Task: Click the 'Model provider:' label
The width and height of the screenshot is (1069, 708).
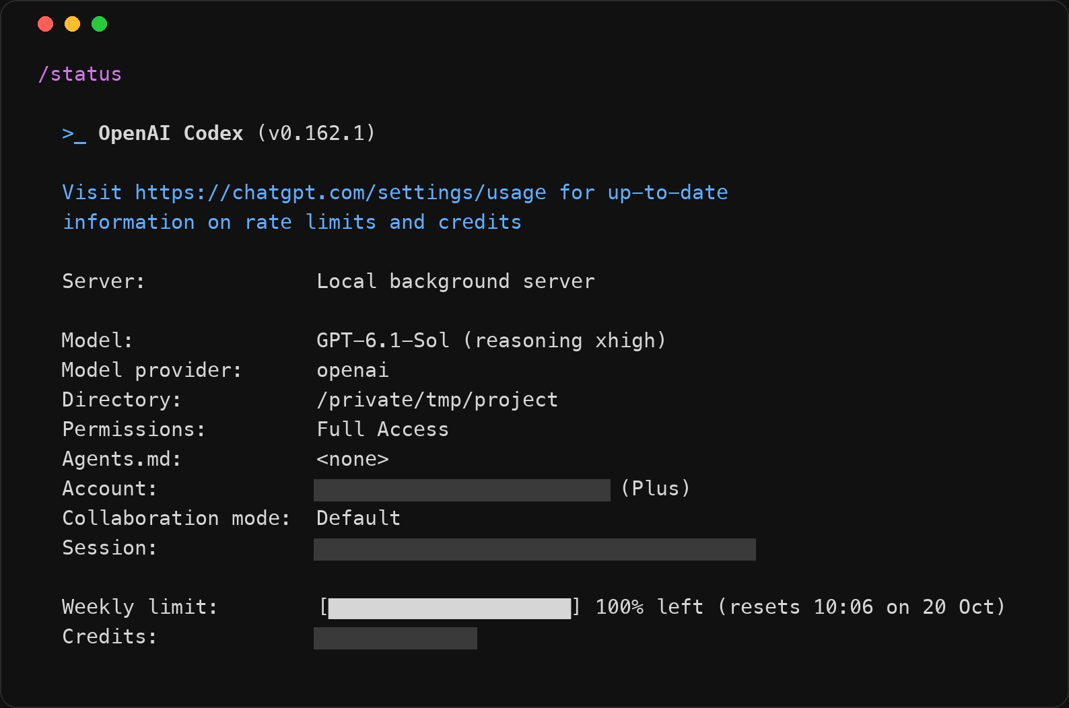Action: tap(152, 370)
